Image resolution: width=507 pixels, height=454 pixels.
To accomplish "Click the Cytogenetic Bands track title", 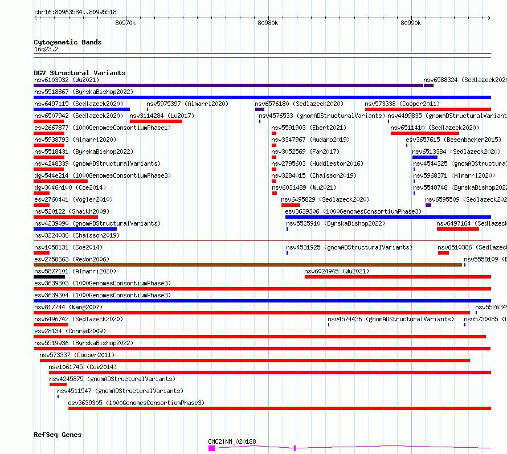I will (x=68, y=42).
